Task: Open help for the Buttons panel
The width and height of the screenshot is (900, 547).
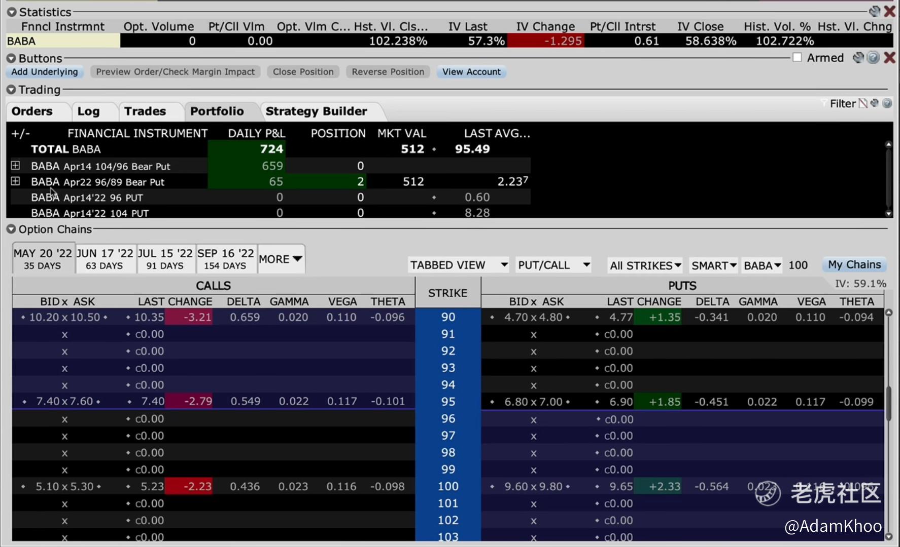Action: click(873, 58)
